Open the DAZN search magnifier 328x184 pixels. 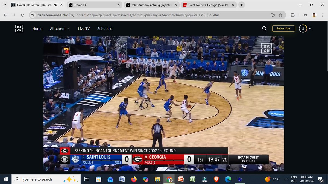point(264,29)
